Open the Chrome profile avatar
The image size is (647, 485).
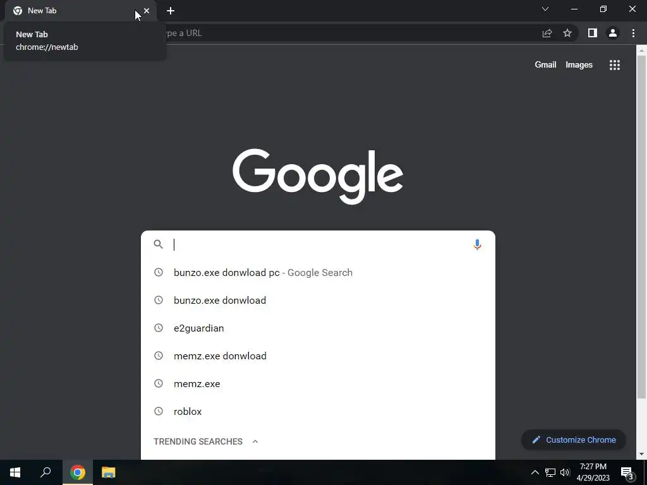613,33
